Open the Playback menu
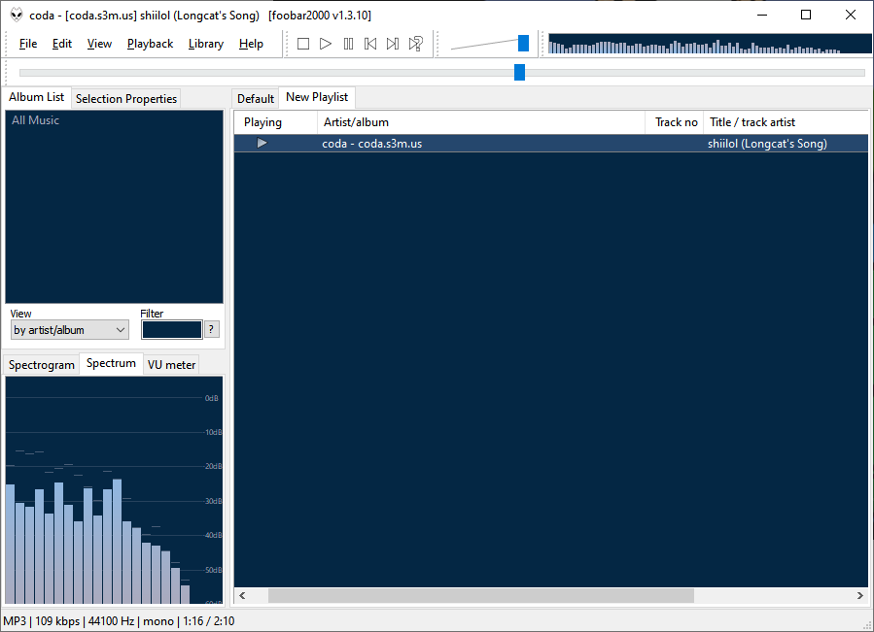Viewport: 874px width, 632px height. (150, 44)
